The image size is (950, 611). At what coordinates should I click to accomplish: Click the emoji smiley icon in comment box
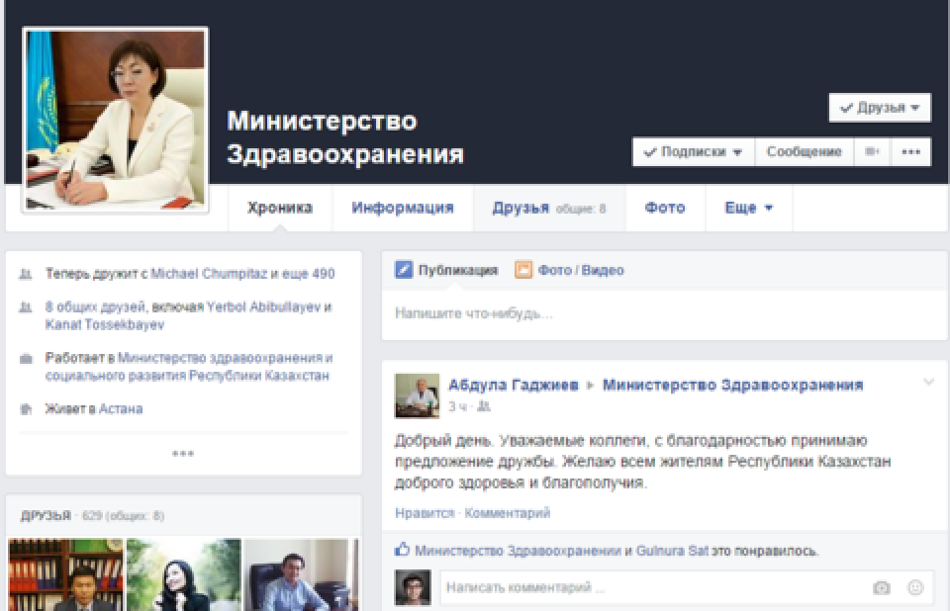click(x=915, y=587)
